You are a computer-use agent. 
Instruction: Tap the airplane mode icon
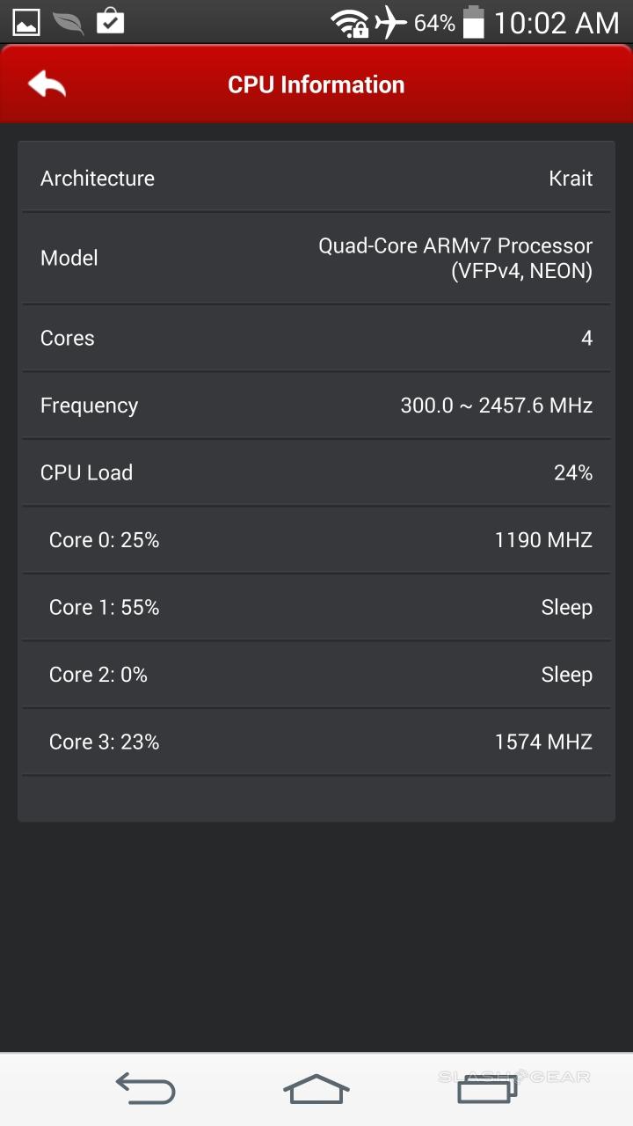pyautogui.click(x=390, y=22)
